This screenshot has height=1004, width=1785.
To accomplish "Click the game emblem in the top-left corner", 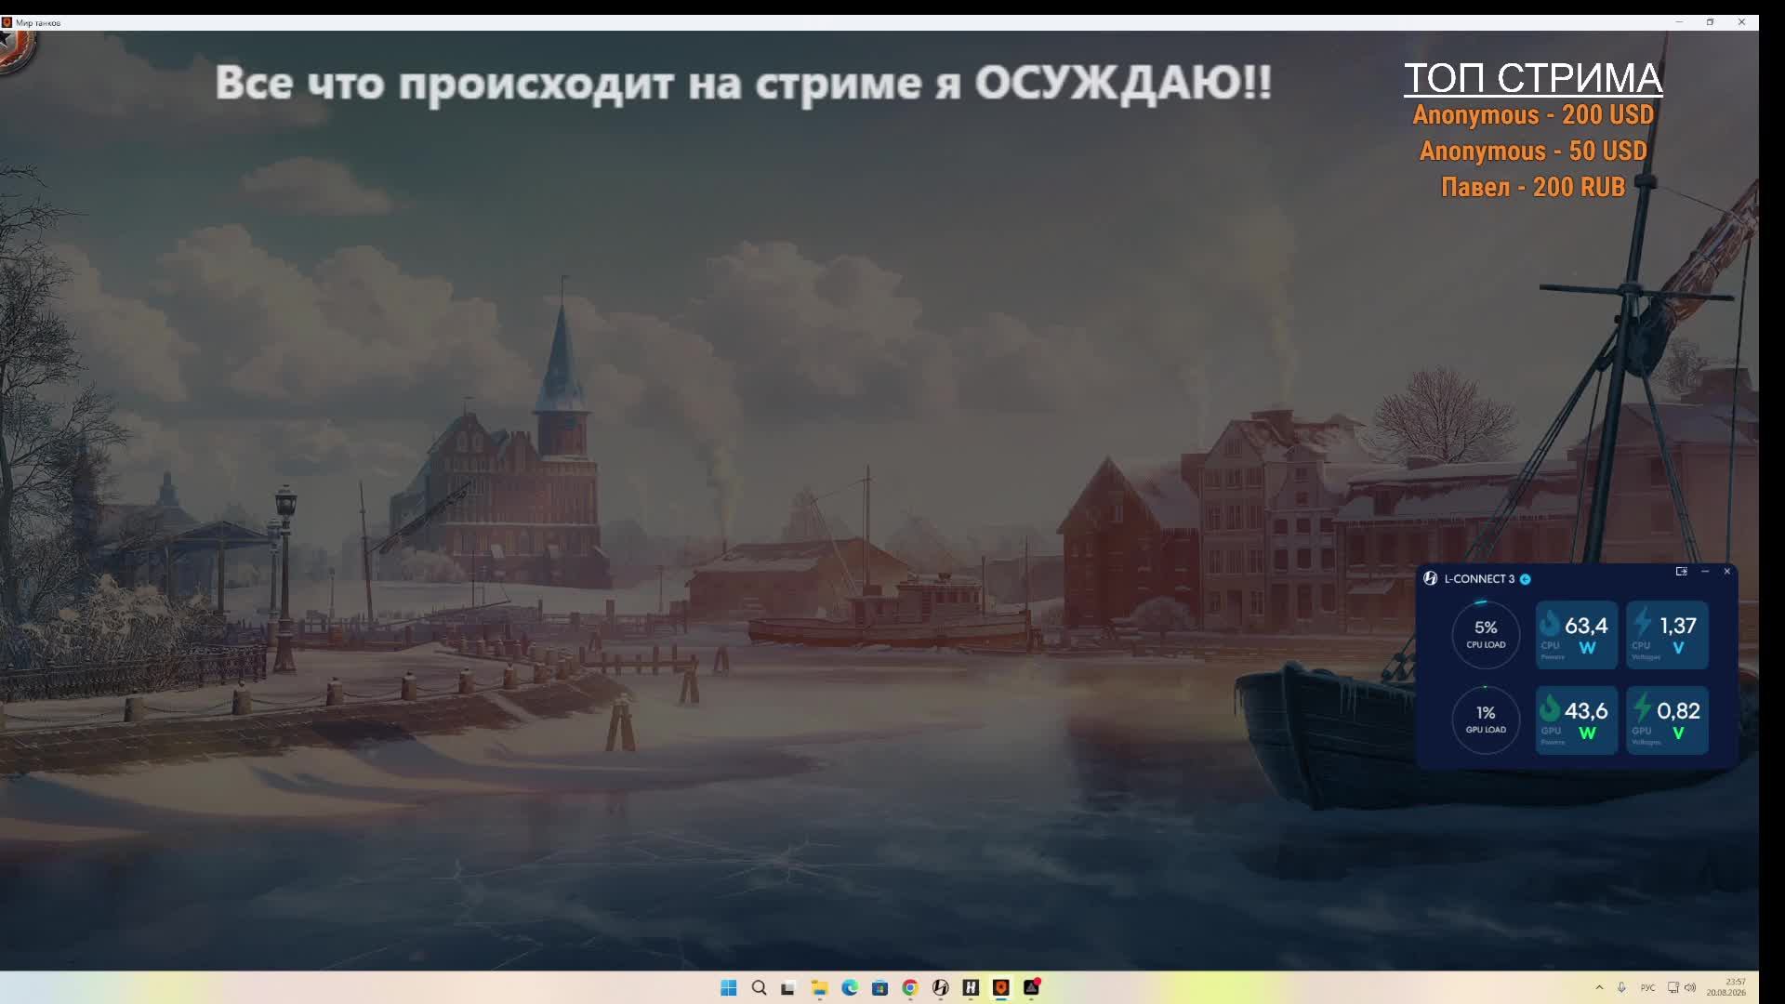I will click(17, 50).
